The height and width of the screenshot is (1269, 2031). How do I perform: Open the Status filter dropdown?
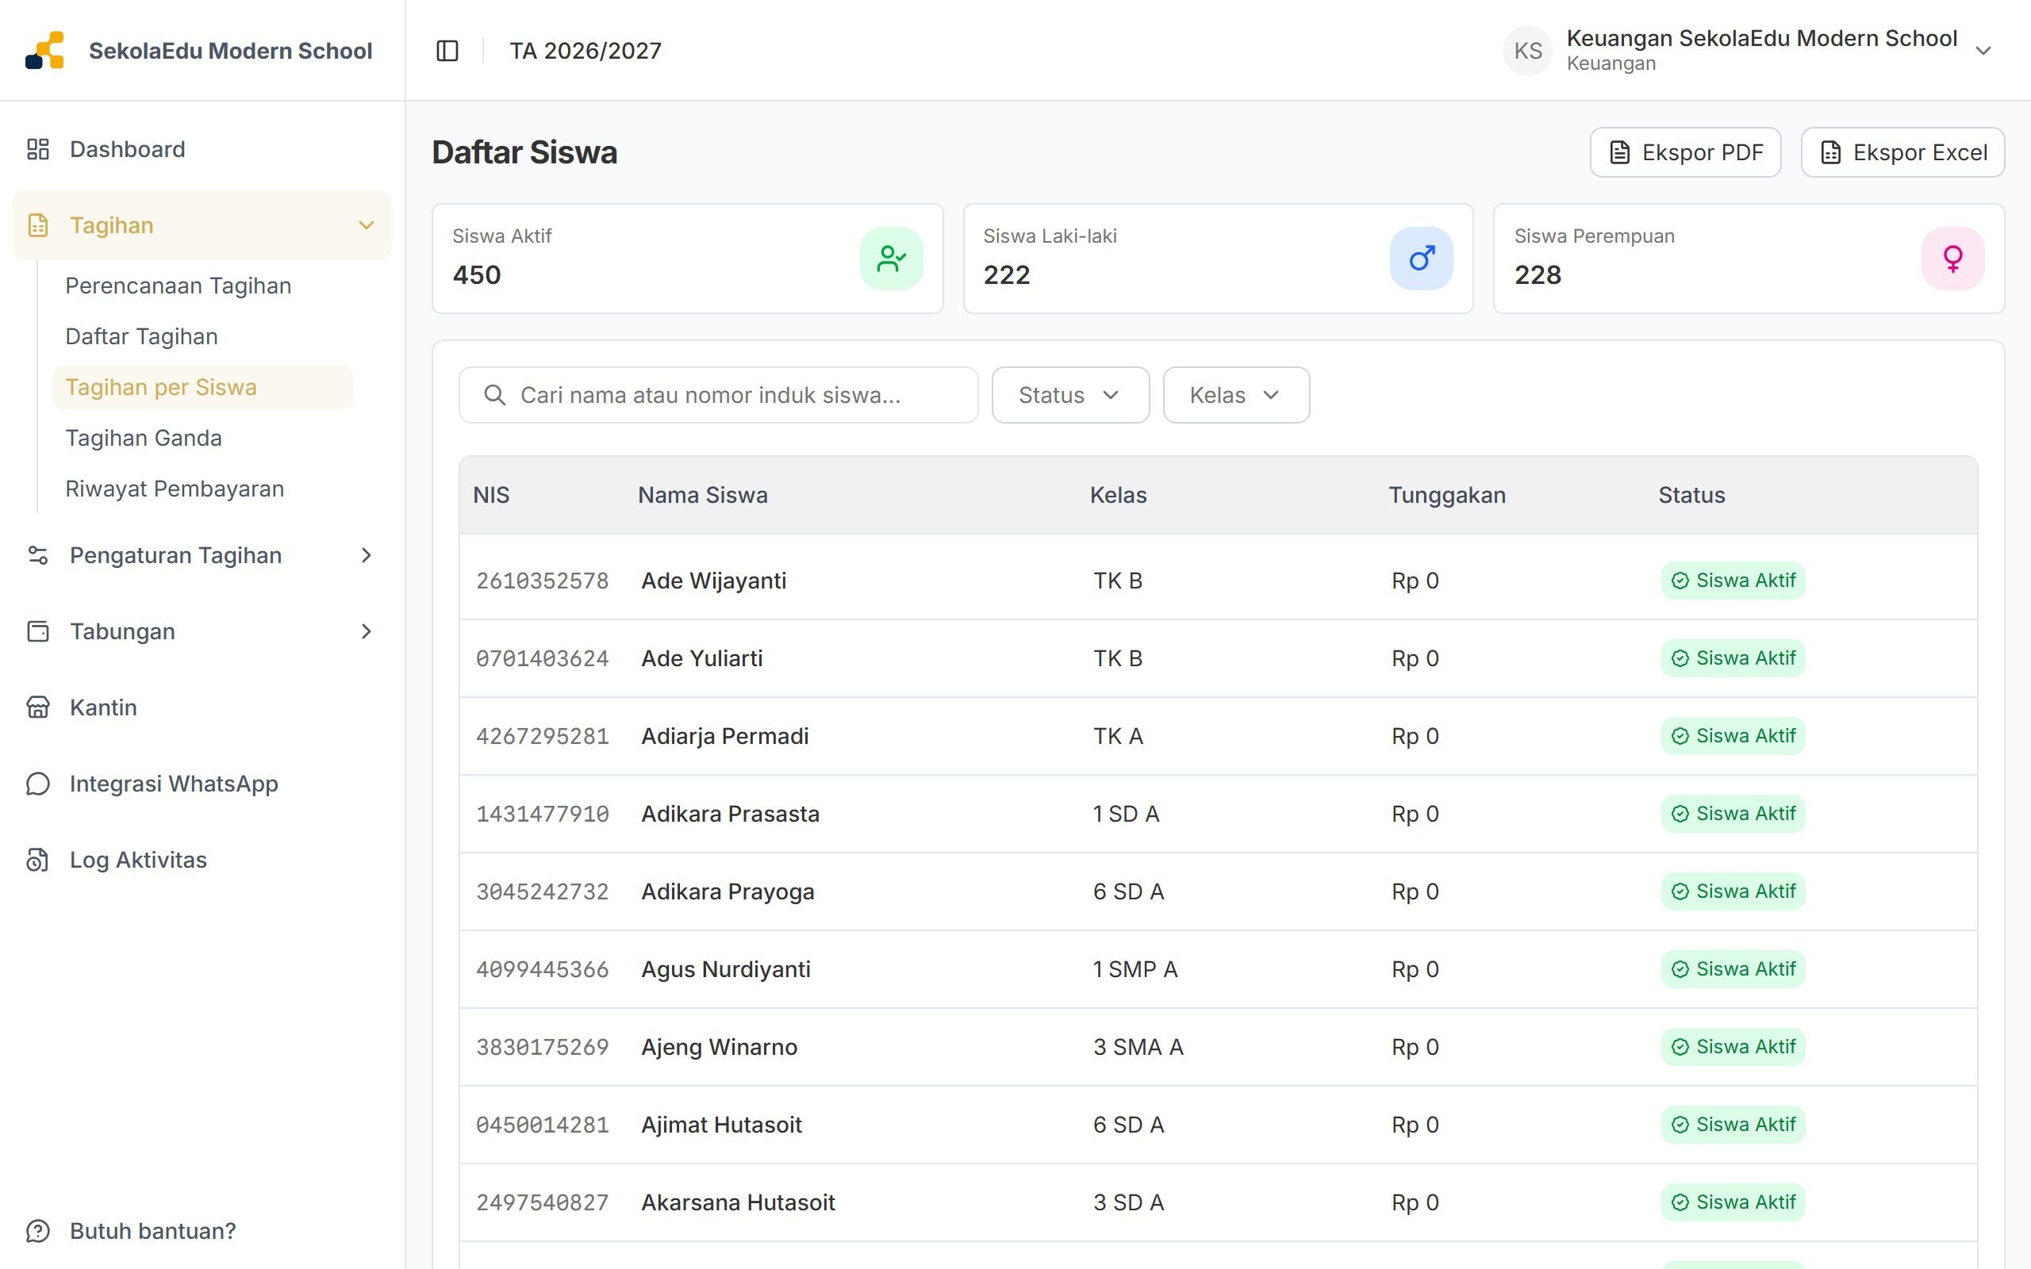[1070, 395]
